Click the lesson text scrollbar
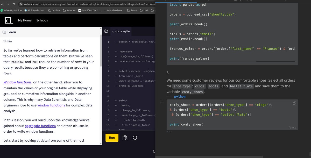Screen dimensions: 311x158 [101, 51]
